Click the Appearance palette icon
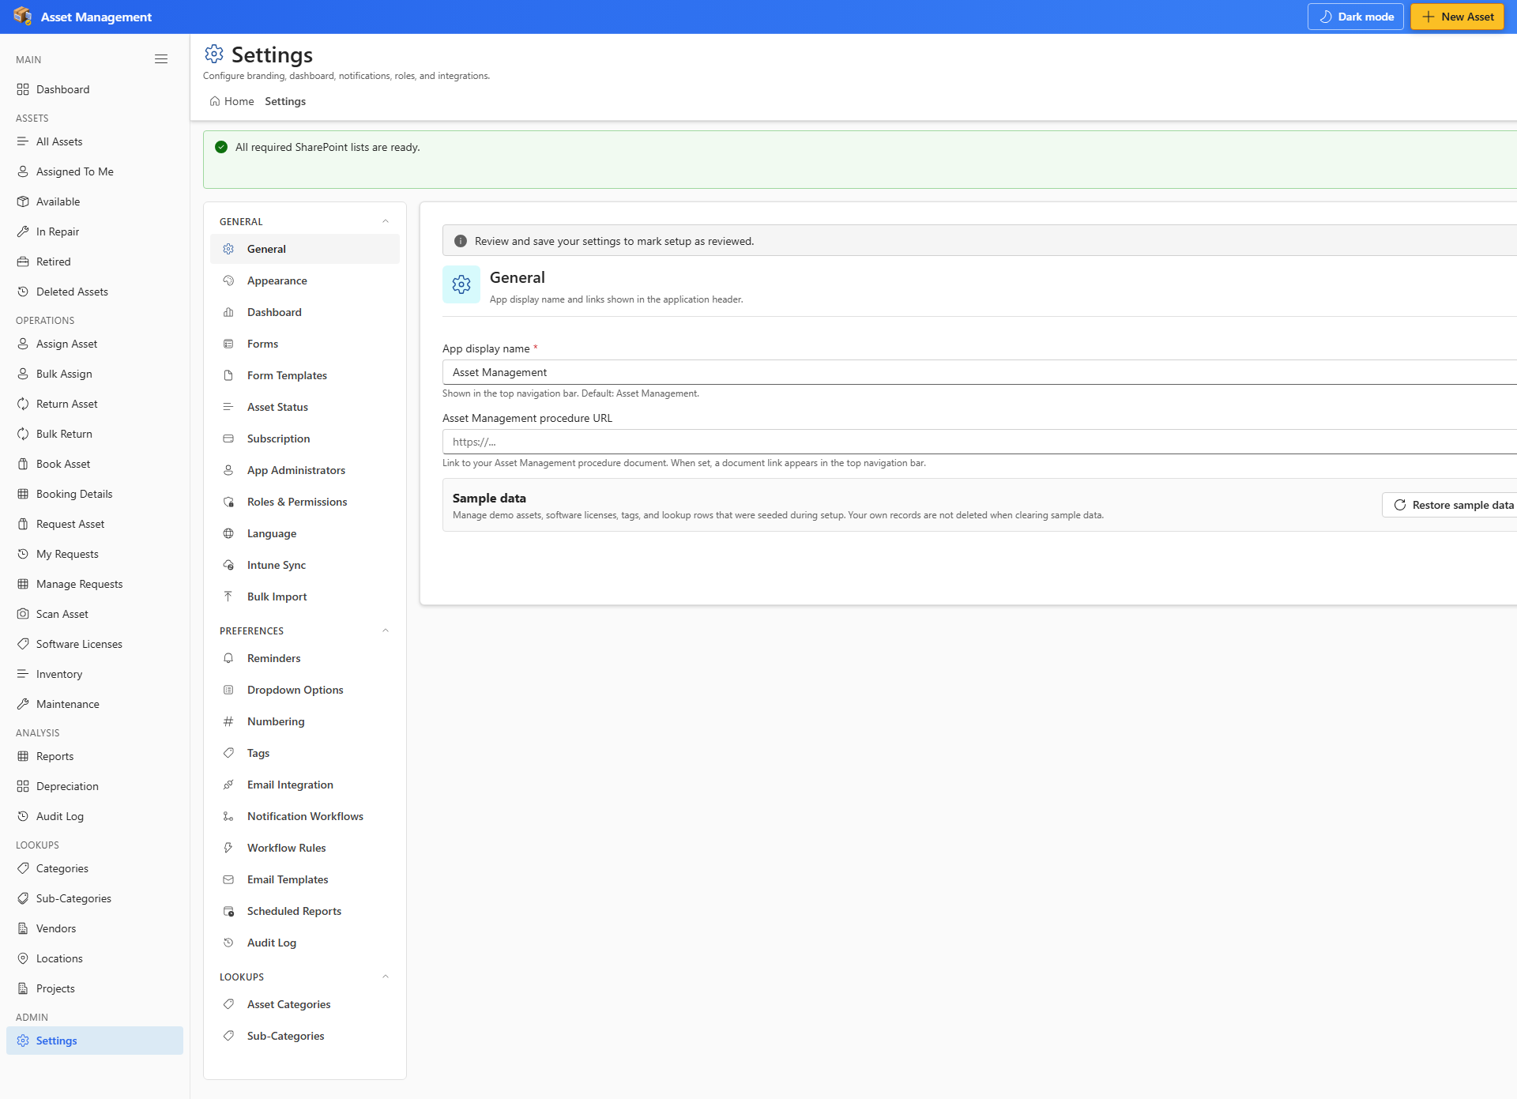The height and width of the screenshot is (1099, 1517). click(x=228, y=280)
